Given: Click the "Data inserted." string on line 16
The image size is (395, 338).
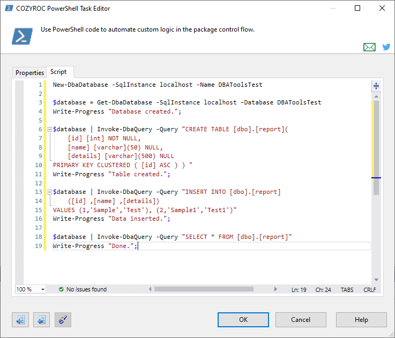Looking at the screenshot, I should click(x=138, y=219).
